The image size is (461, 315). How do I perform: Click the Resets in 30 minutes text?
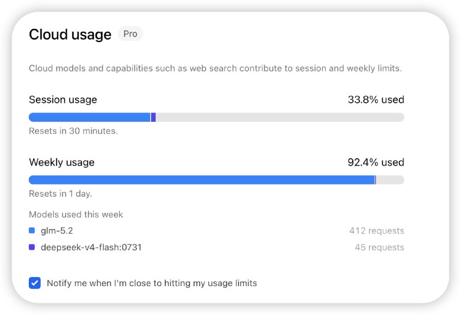point(73,131)
